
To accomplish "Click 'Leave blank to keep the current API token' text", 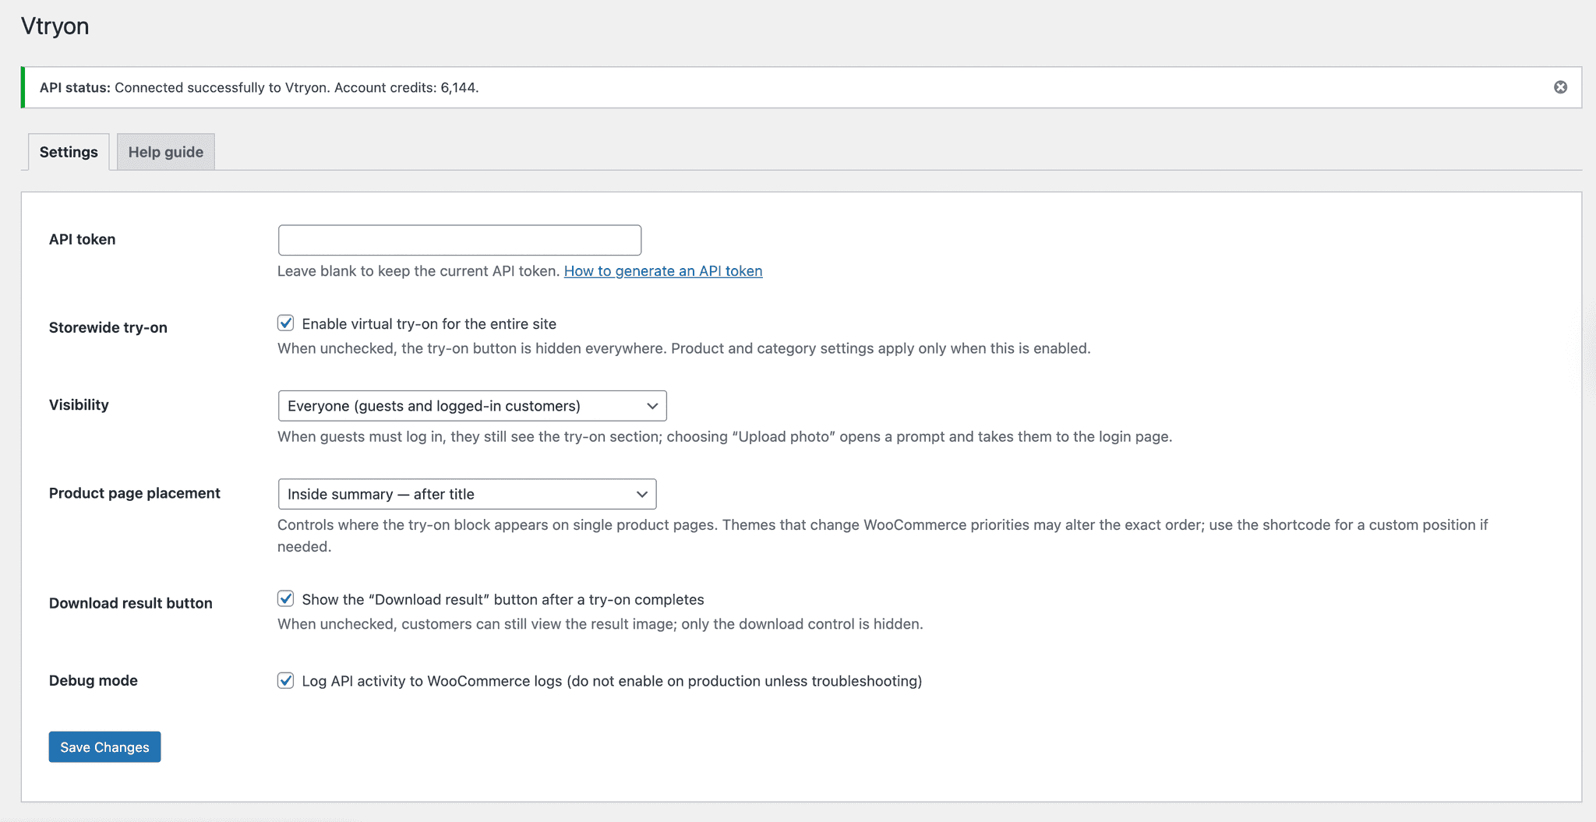I will 419,271.
